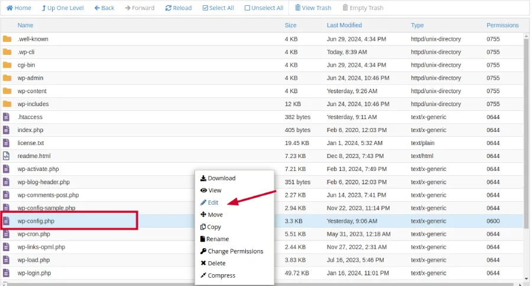The width and height of the screenshot is (532, 286).
Task: Sort files by Name column
Action: (25, 25)
